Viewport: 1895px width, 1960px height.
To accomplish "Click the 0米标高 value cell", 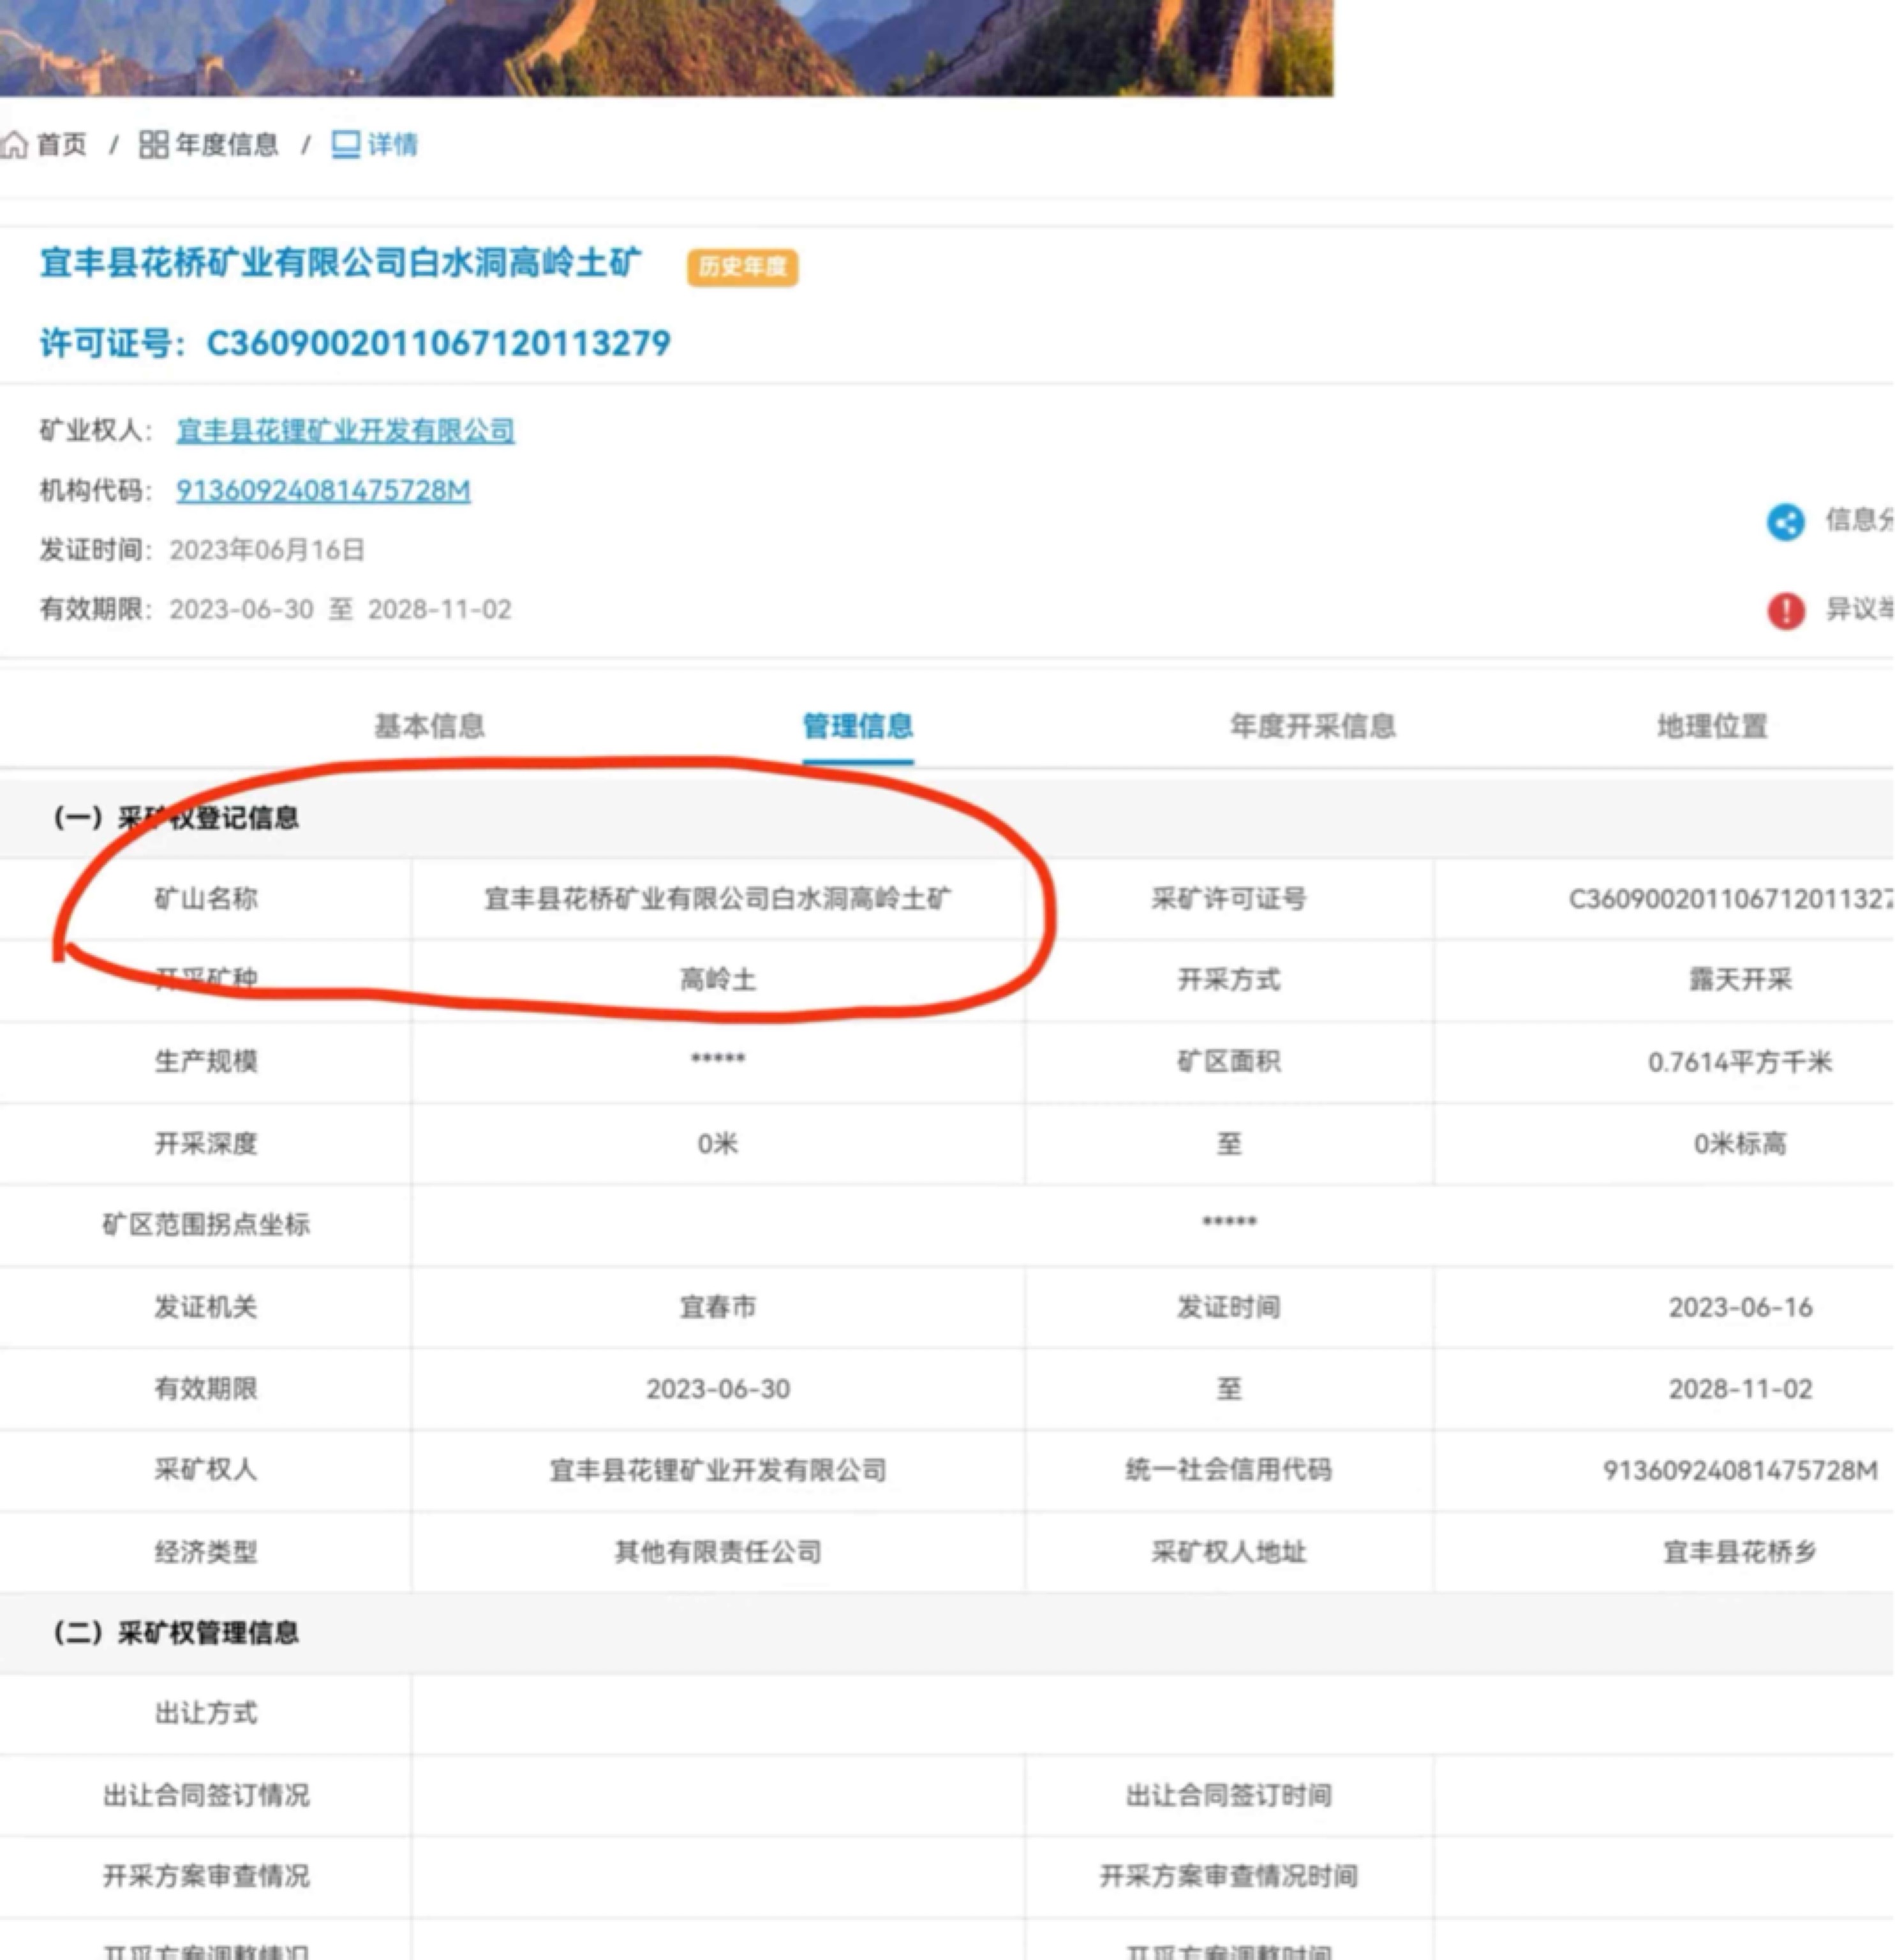I will (1664, 1144).
